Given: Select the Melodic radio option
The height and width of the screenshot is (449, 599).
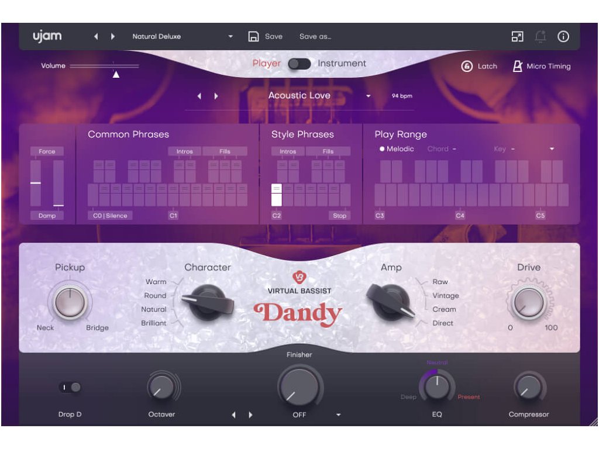Looking at the screenshot, I should (x=397, y=149).
